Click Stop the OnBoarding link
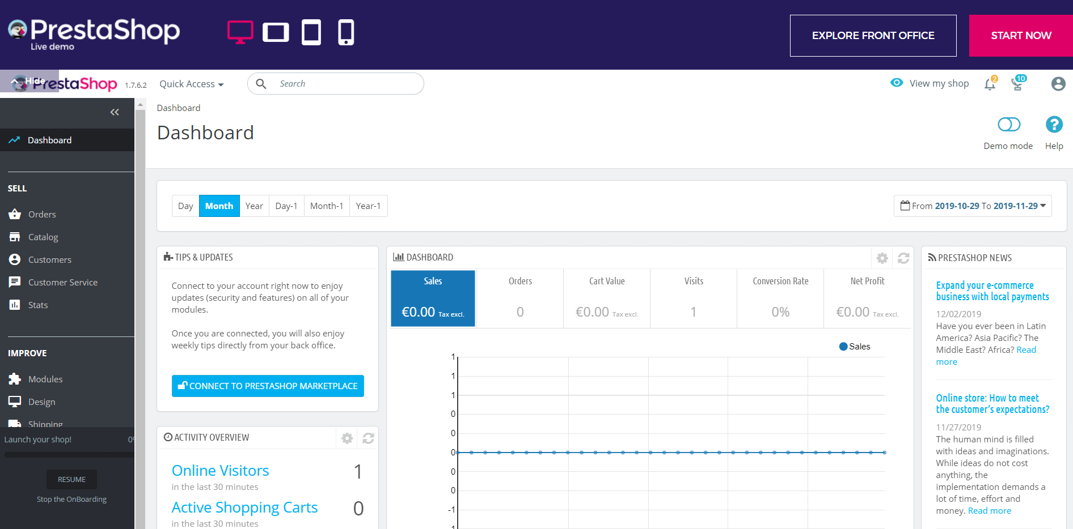Image resolution: width=1073 pixels, height=529 pixels. [71, 499]
